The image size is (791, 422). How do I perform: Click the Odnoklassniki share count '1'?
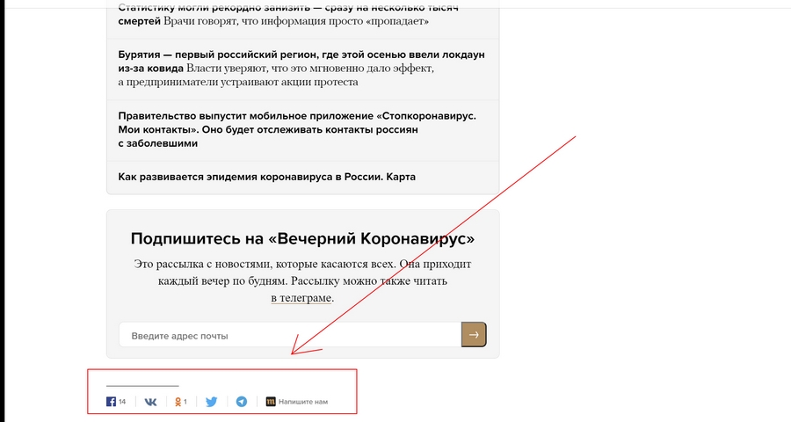click(x=185, y=402)
